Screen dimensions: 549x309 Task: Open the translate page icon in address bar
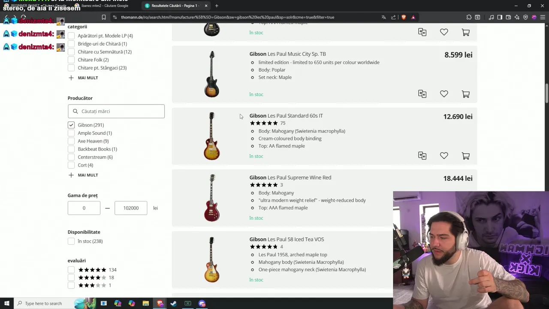(x=383, y=17)
